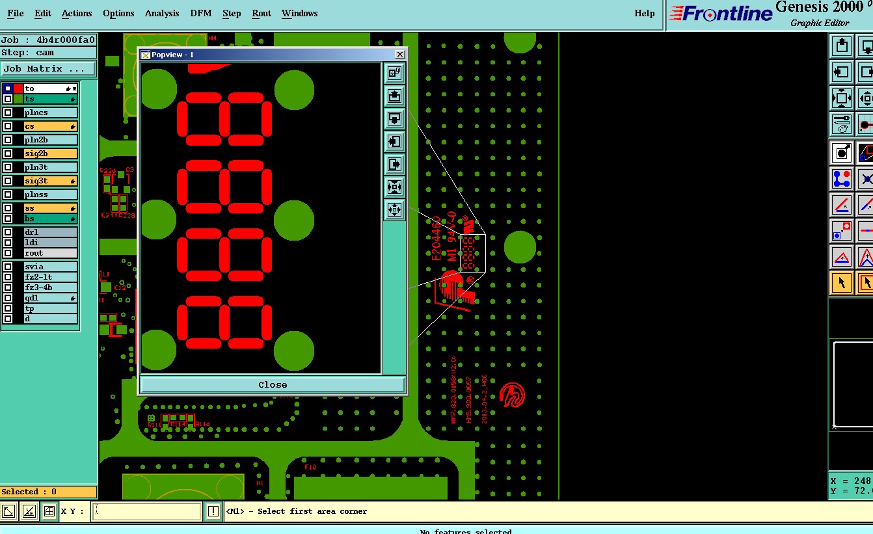Viewport: 873px width, 534px height.
Task: Open the Actions menu
Action: (x=77, y=13)
